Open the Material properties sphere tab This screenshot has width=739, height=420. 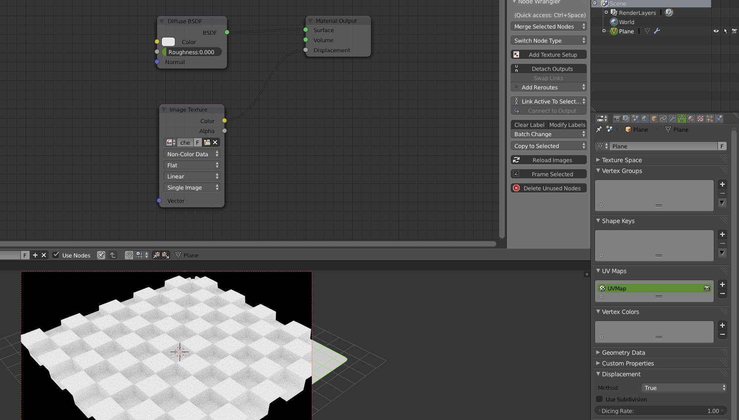tap(691, 119)
